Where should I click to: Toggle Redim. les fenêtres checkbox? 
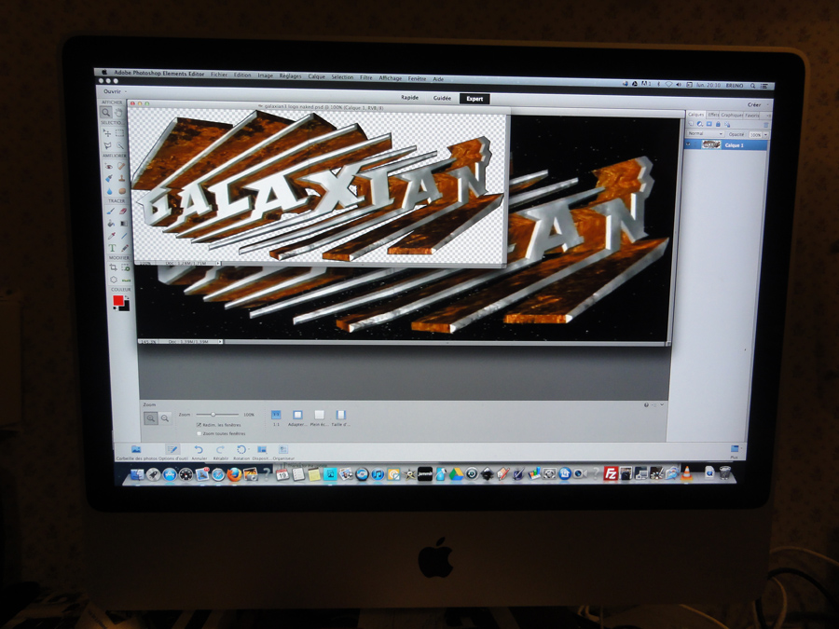coord(199,425)
